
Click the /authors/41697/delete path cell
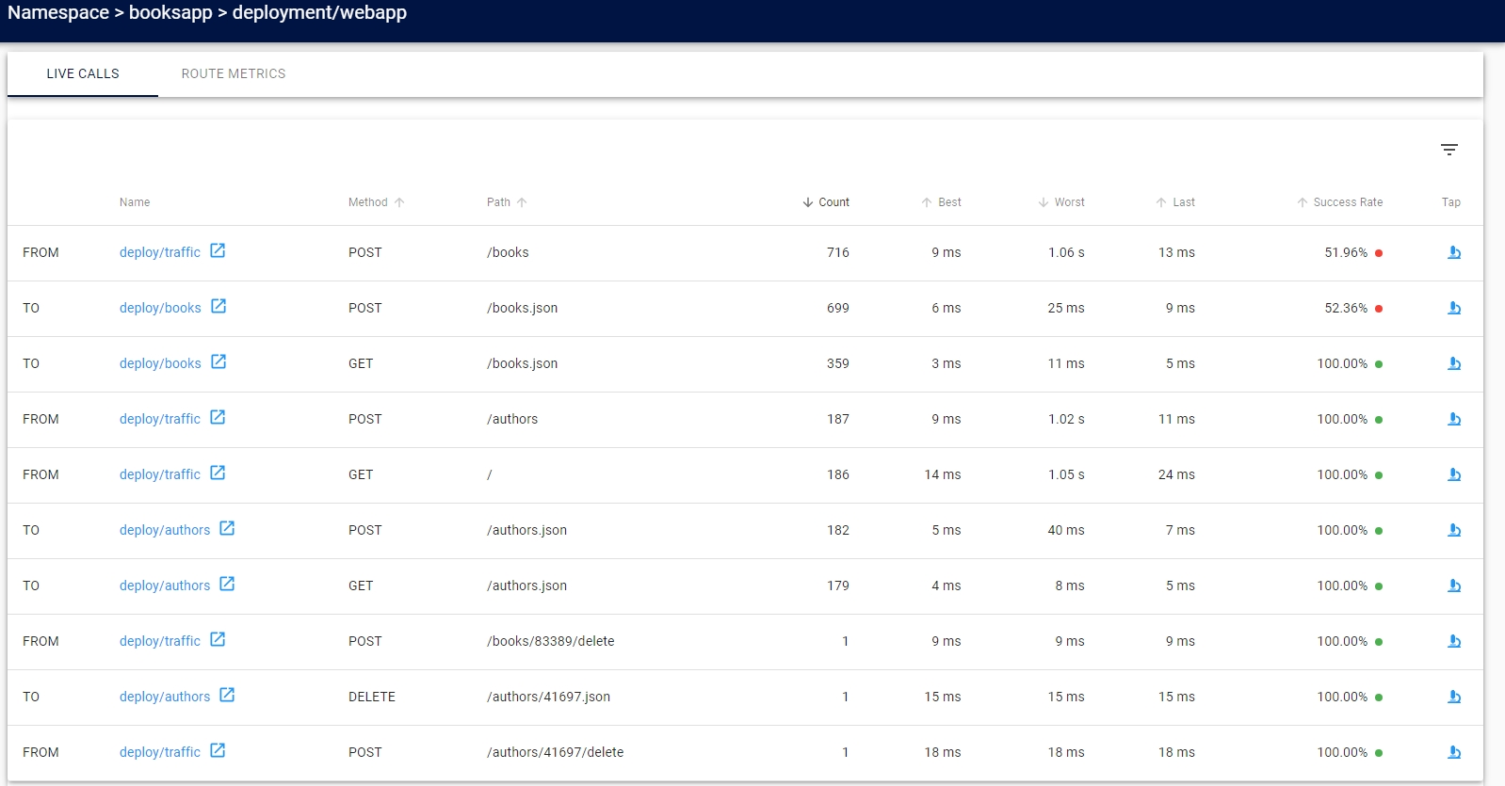pos(555,752)
